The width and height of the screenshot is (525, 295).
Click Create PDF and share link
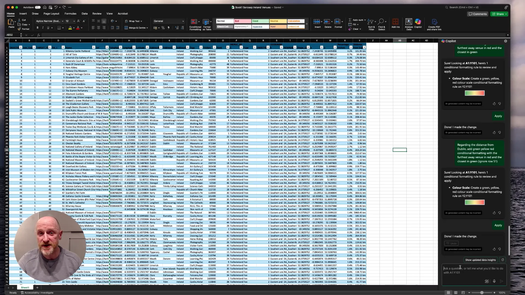click(x=434, y=24)
